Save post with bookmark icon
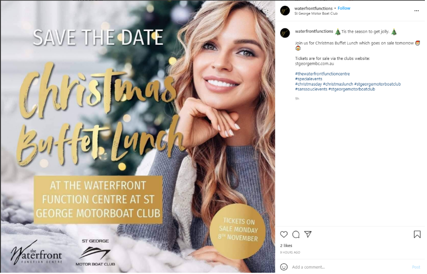This screenshot has width=427, height=274. pyautogui.click(x=417, y=234)
